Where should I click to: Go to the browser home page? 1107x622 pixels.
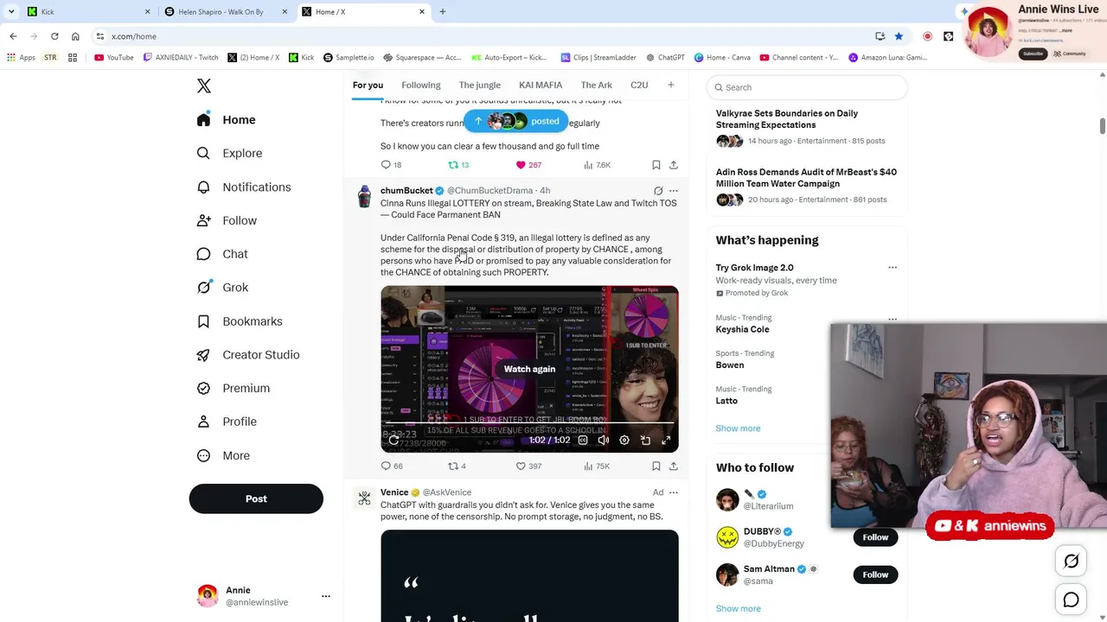[x=75, y=36]
